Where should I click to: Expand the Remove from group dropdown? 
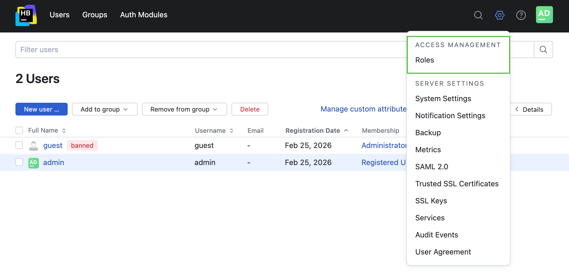[x=184, y=109]
